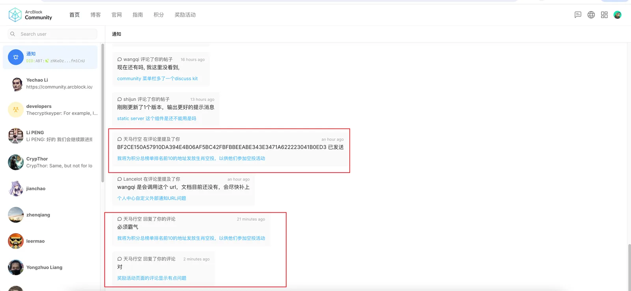This screenshot has width=631, height=291.
Task: Open link '个人中心自定义外部通知URL问题'
Action: 151,198
